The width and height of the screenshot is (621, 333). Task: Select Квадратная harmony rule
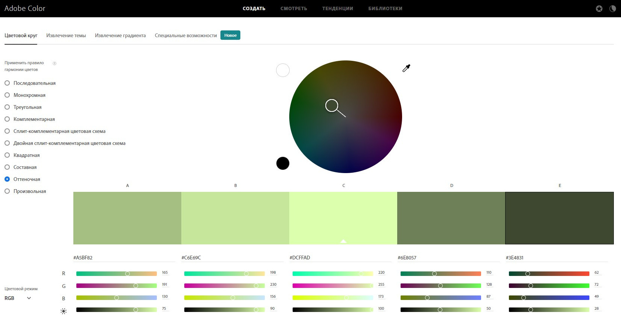click(x=22, y=155)
